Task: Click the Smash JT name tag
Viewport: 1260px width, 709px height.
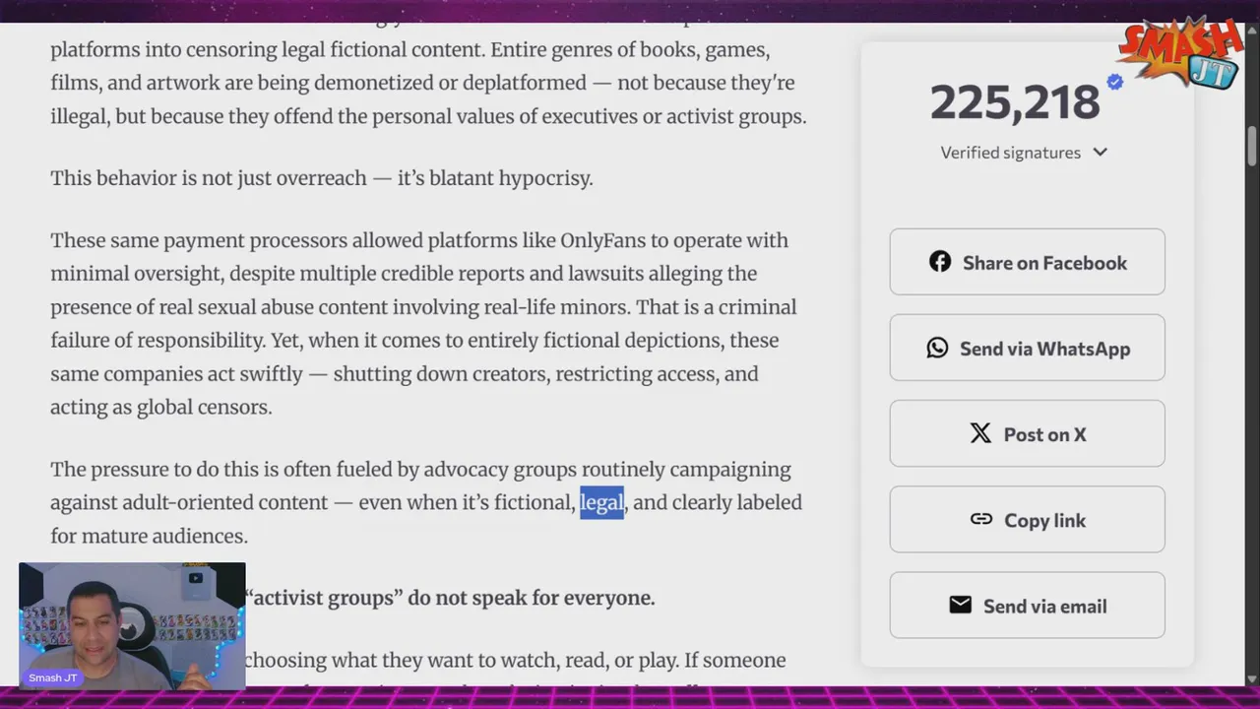Action: pos(53,677)
